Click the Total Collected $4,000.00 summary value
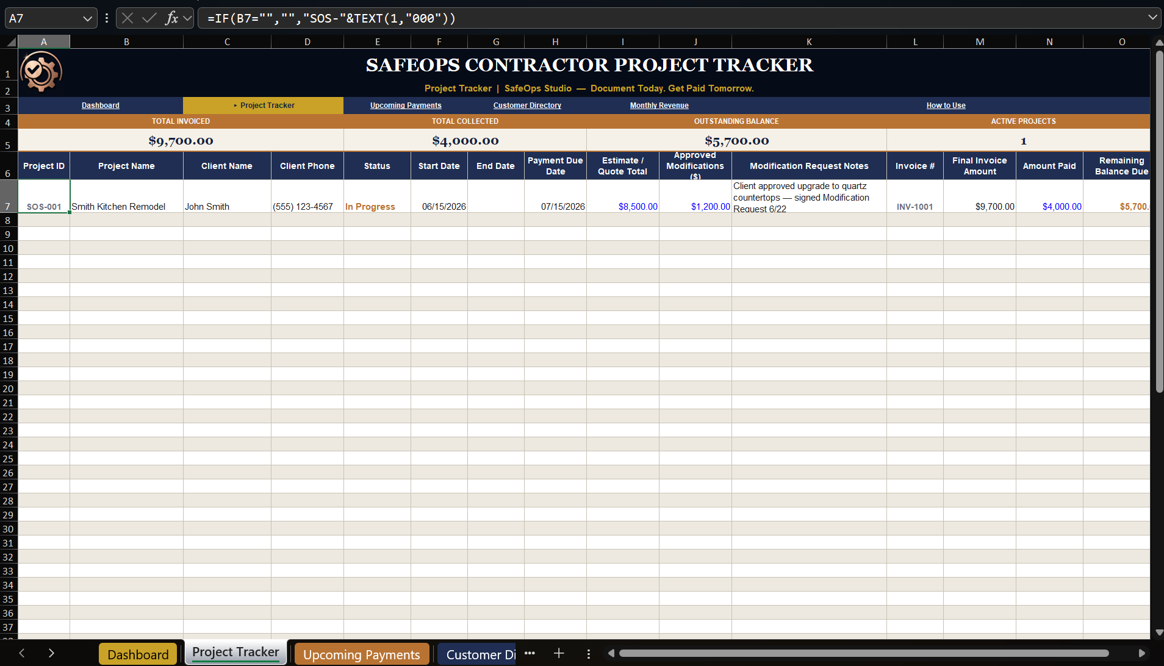Viewport: 1164px width, 666px height. (x=465, y=140)
